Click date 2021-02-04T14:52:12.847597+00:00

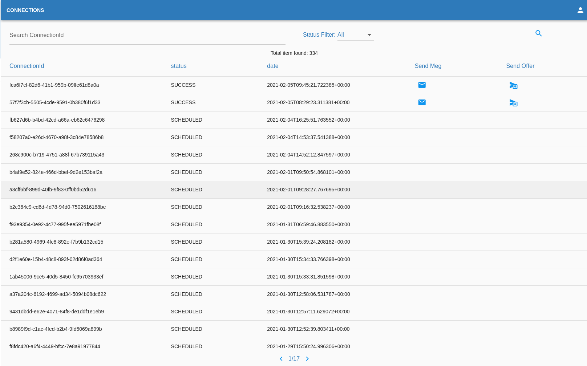point(308,155)
